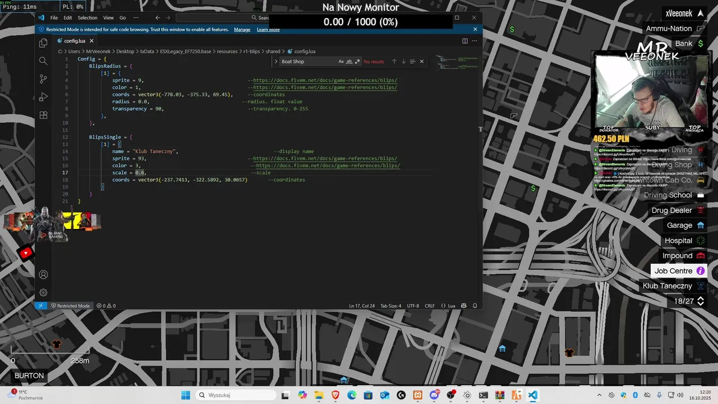Open the Copilot status bar icon
The height and width of the screenshot is (404, 718).
click(464, 306)
